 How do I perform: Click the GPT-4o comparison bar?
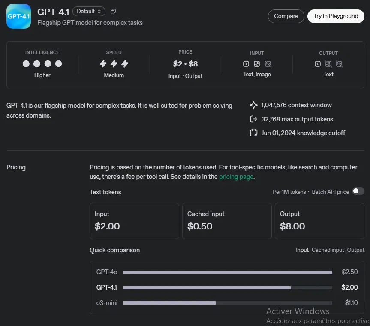click(228, 272)
